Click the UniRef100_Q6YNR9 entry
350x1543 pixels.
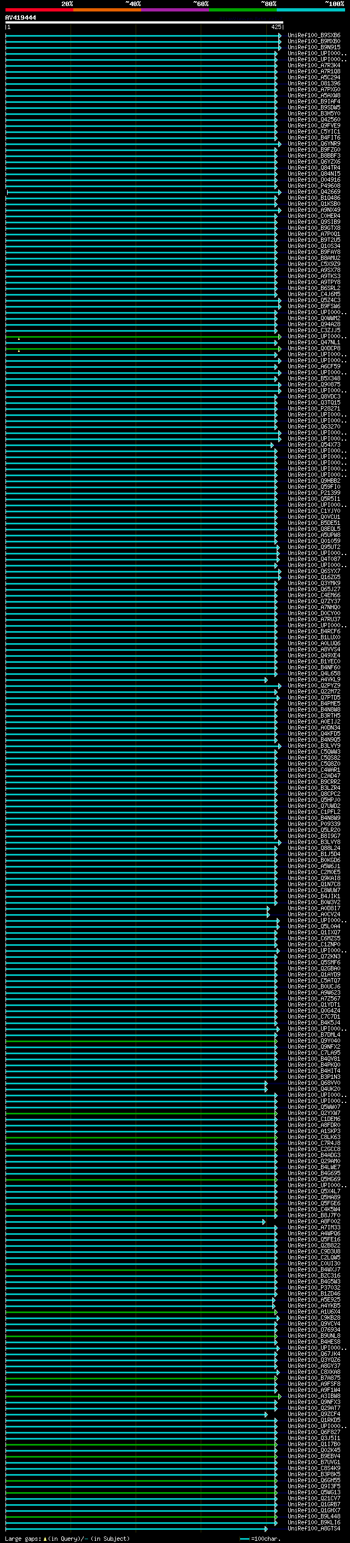click(314, 144)
